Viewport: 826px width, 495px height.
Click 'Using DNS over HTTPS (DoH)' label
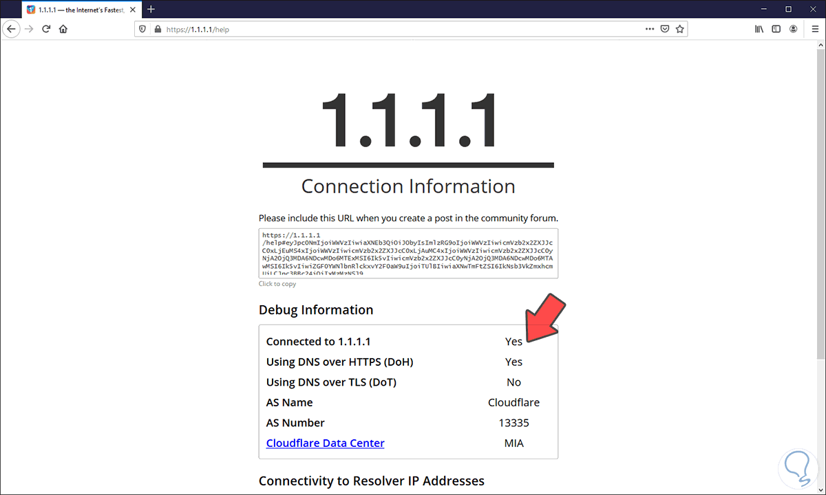(x=339, y=362)
